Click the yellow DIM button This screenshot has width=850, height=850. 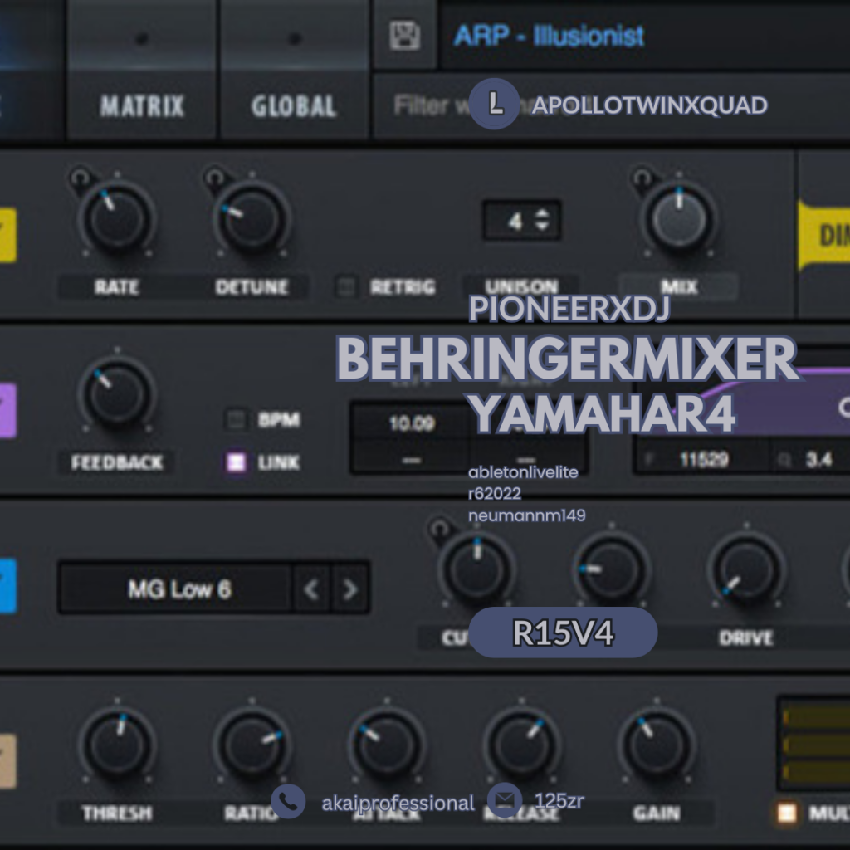[x=824, y=235]
